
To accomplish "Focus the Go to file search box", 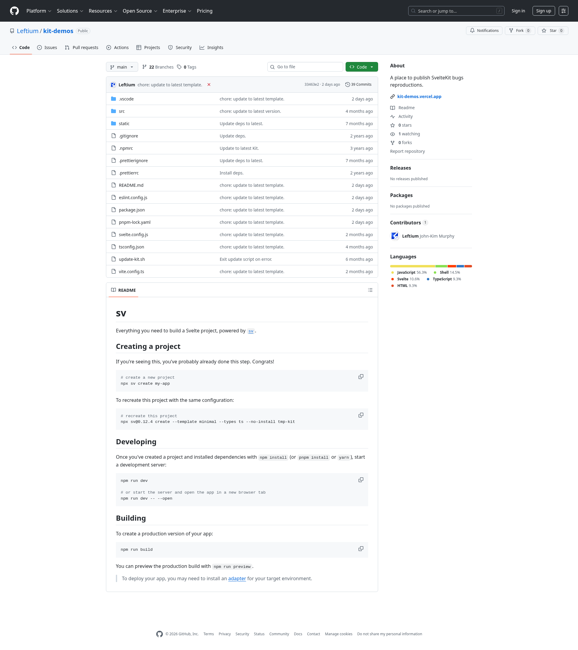I will click(x=305, y=67).
